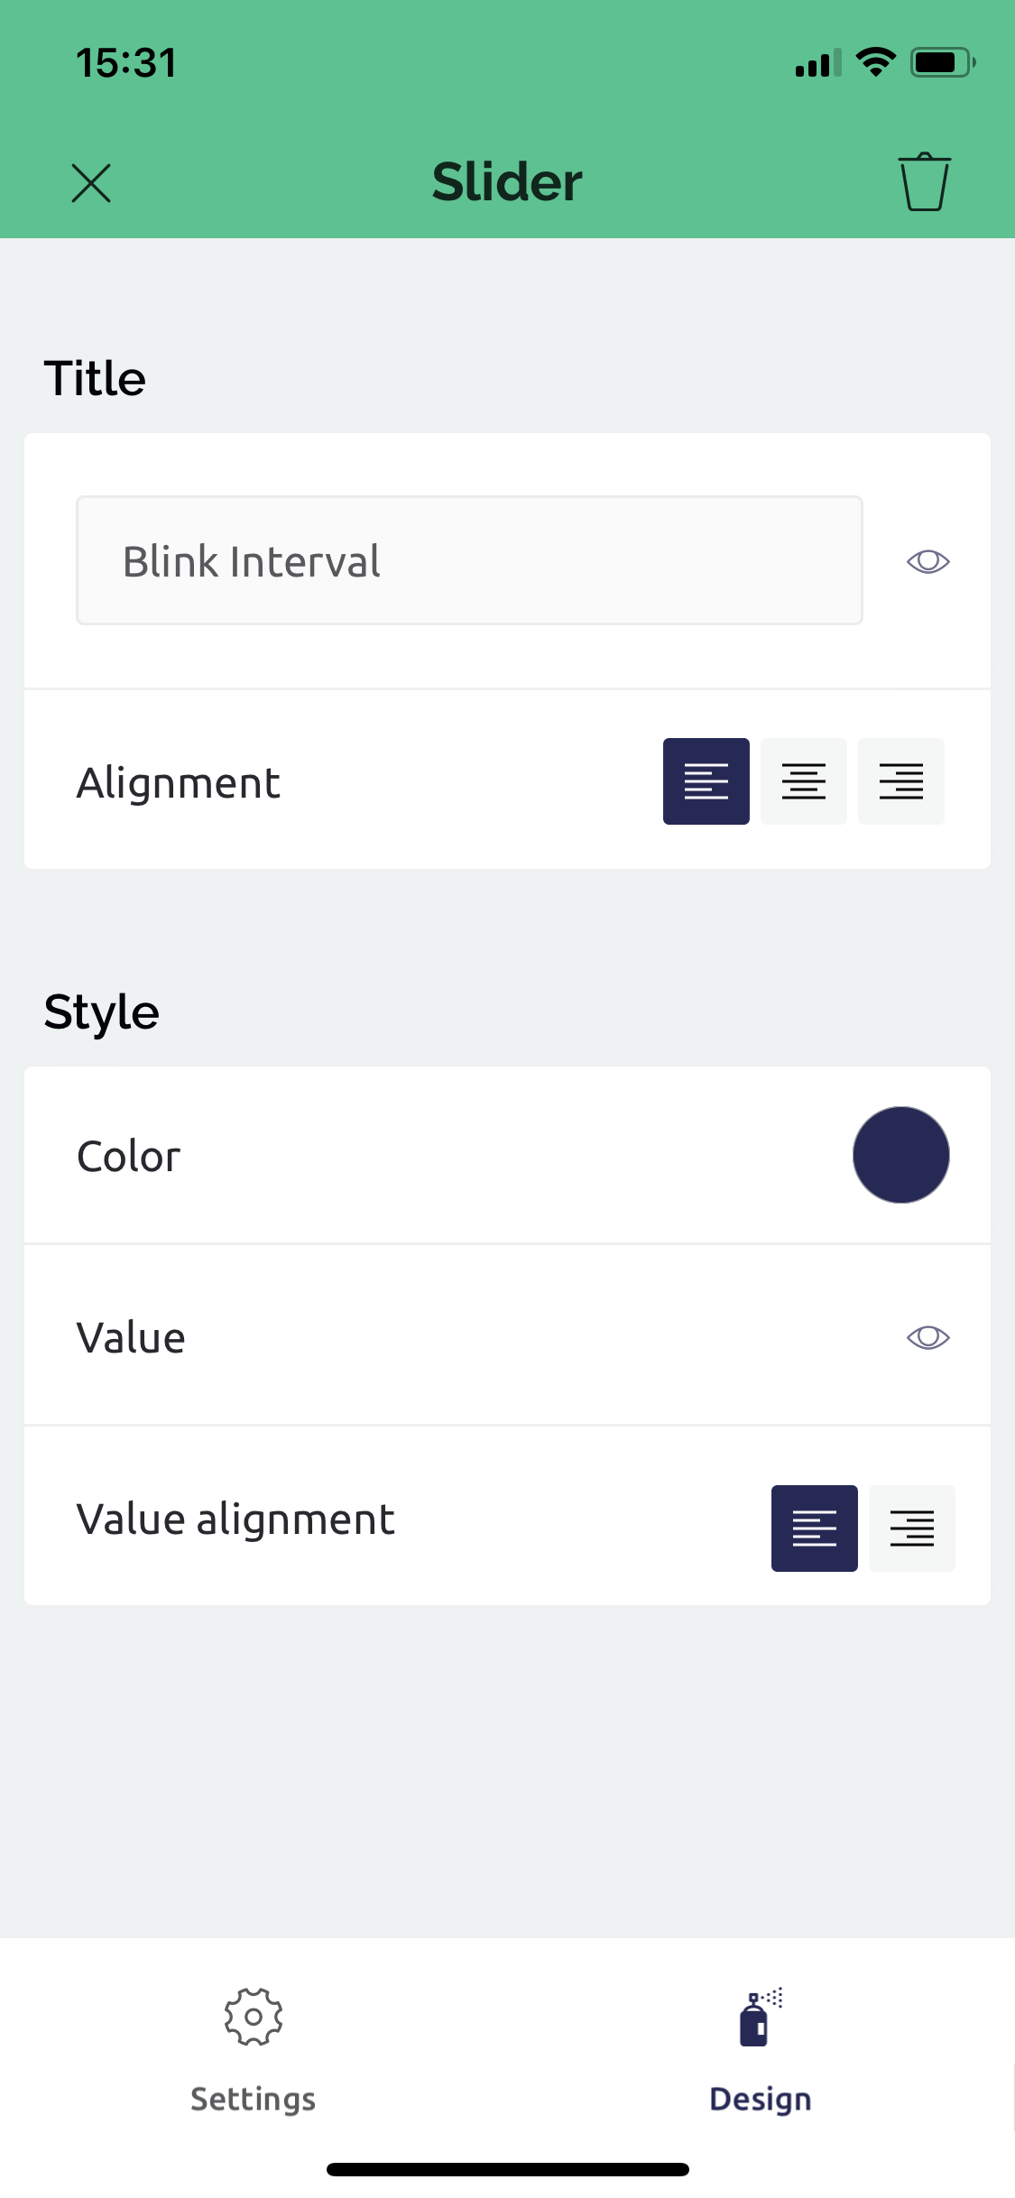The height and width of the screenshot is (2198, 1015).
Task: Close the Slider editor with X
Action: (91, 183)
